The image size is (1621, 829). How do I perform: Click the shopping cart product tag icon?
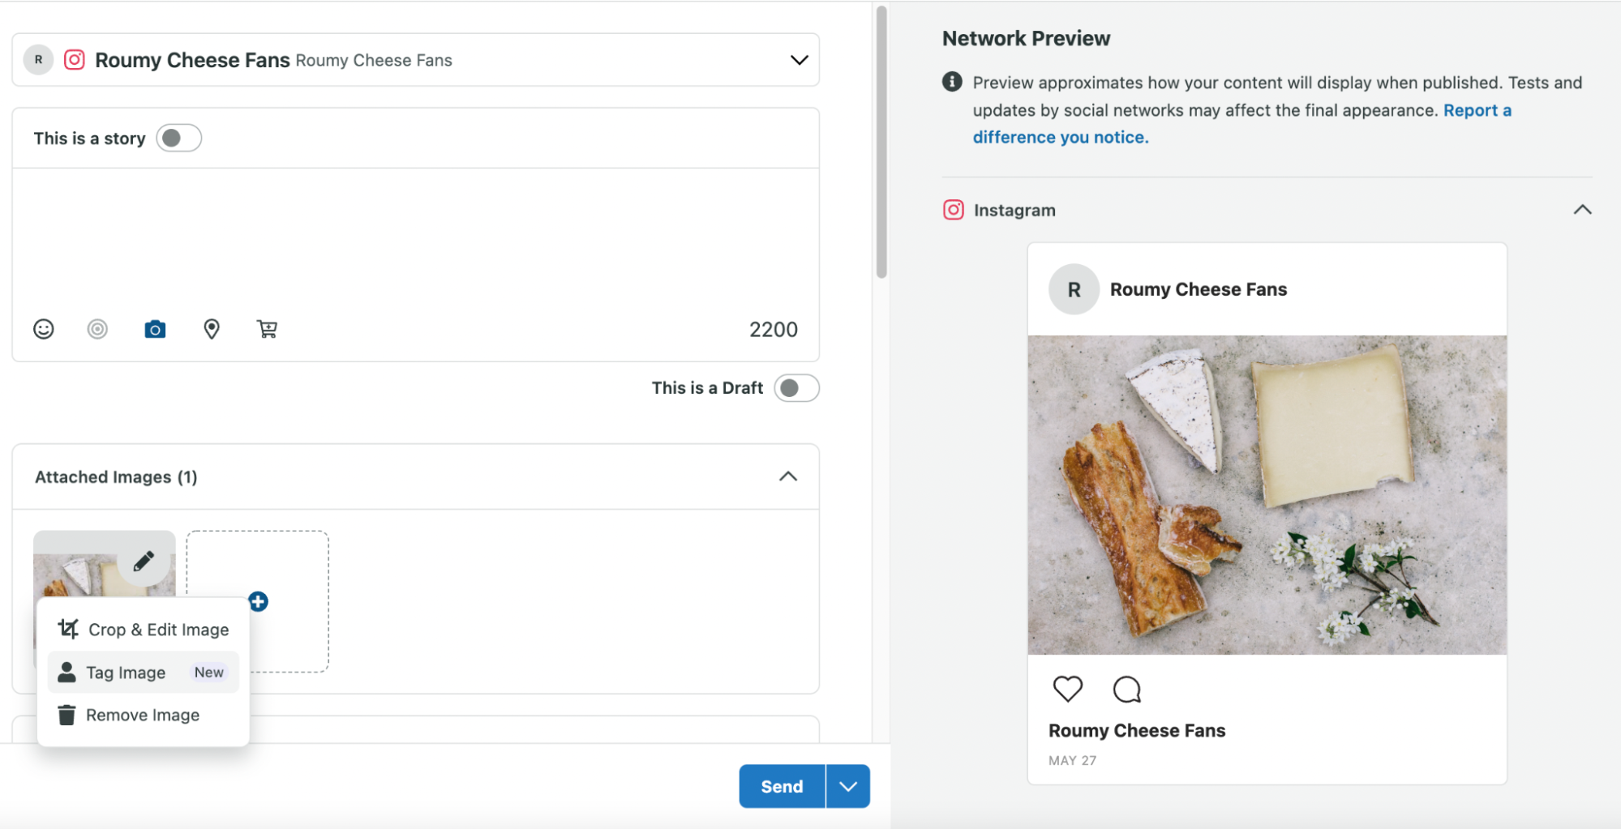click(267, 329)
